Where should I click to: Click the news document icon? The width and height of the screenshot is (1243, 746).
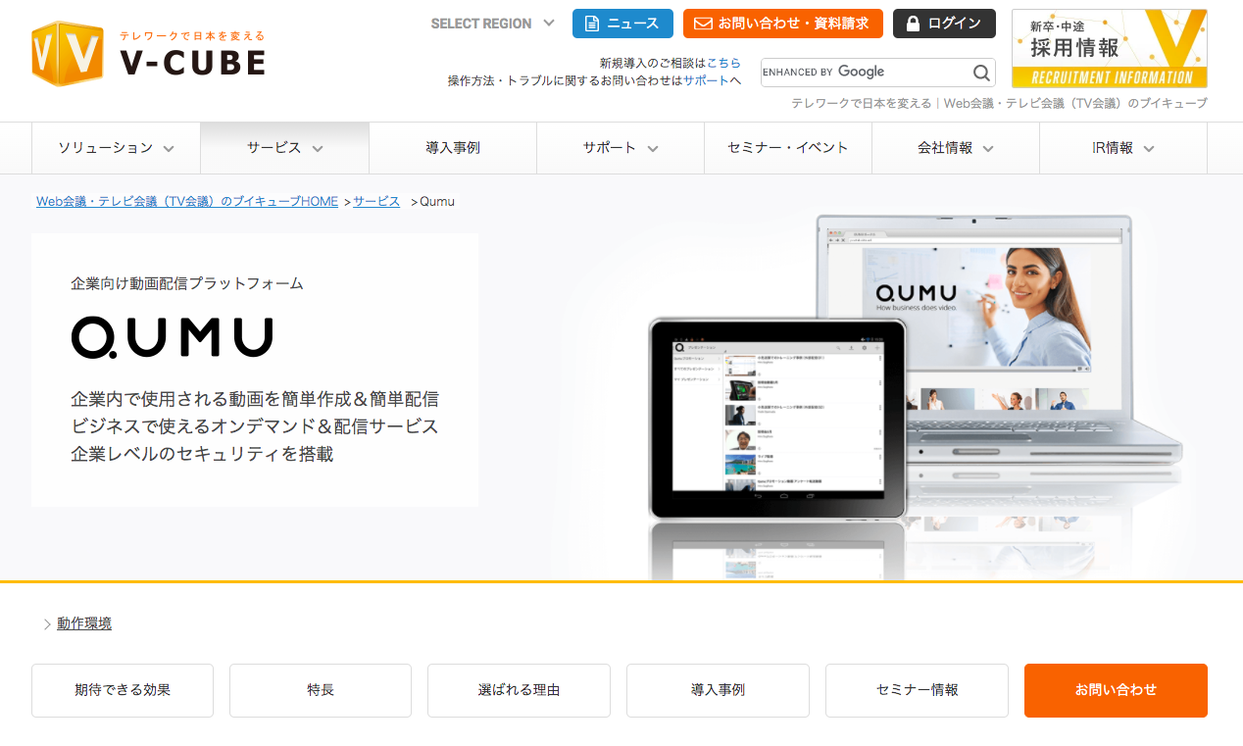[x=591, y=24]
